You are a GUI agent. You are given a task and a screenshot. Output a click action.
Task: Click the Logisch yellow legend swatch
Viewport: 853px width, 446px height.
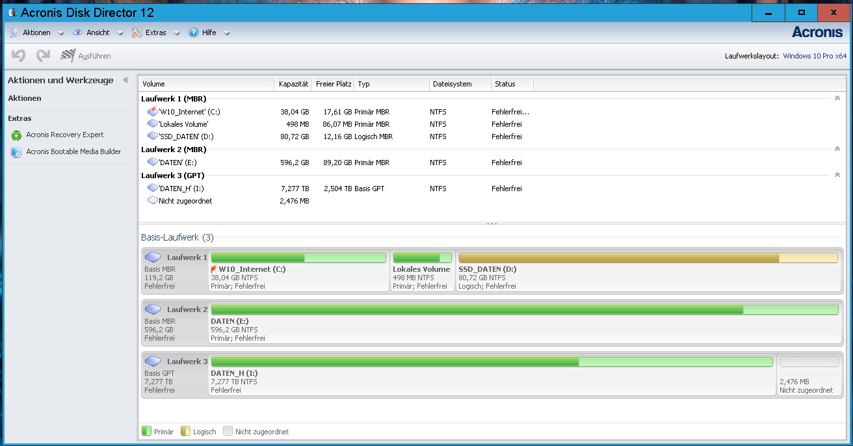click(185, 431)
